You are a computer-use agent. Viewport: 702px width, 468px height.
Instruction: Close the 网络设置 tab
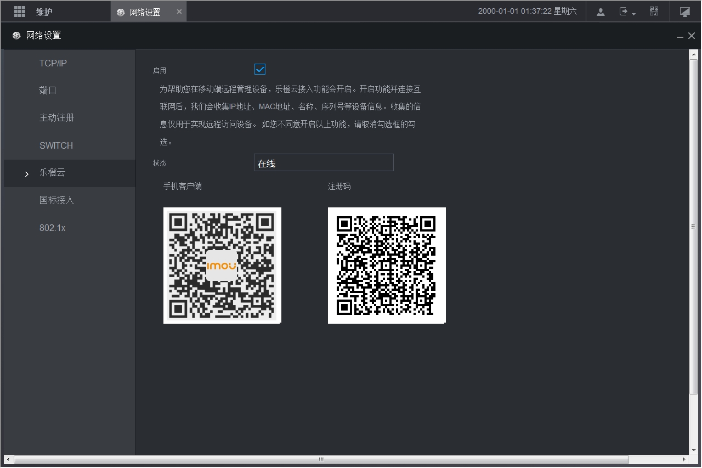(x=179, y=12)
